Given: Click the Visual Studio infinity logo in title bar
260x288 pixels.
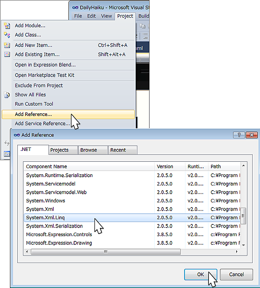Looking at the screenshot, I should 75,7.
